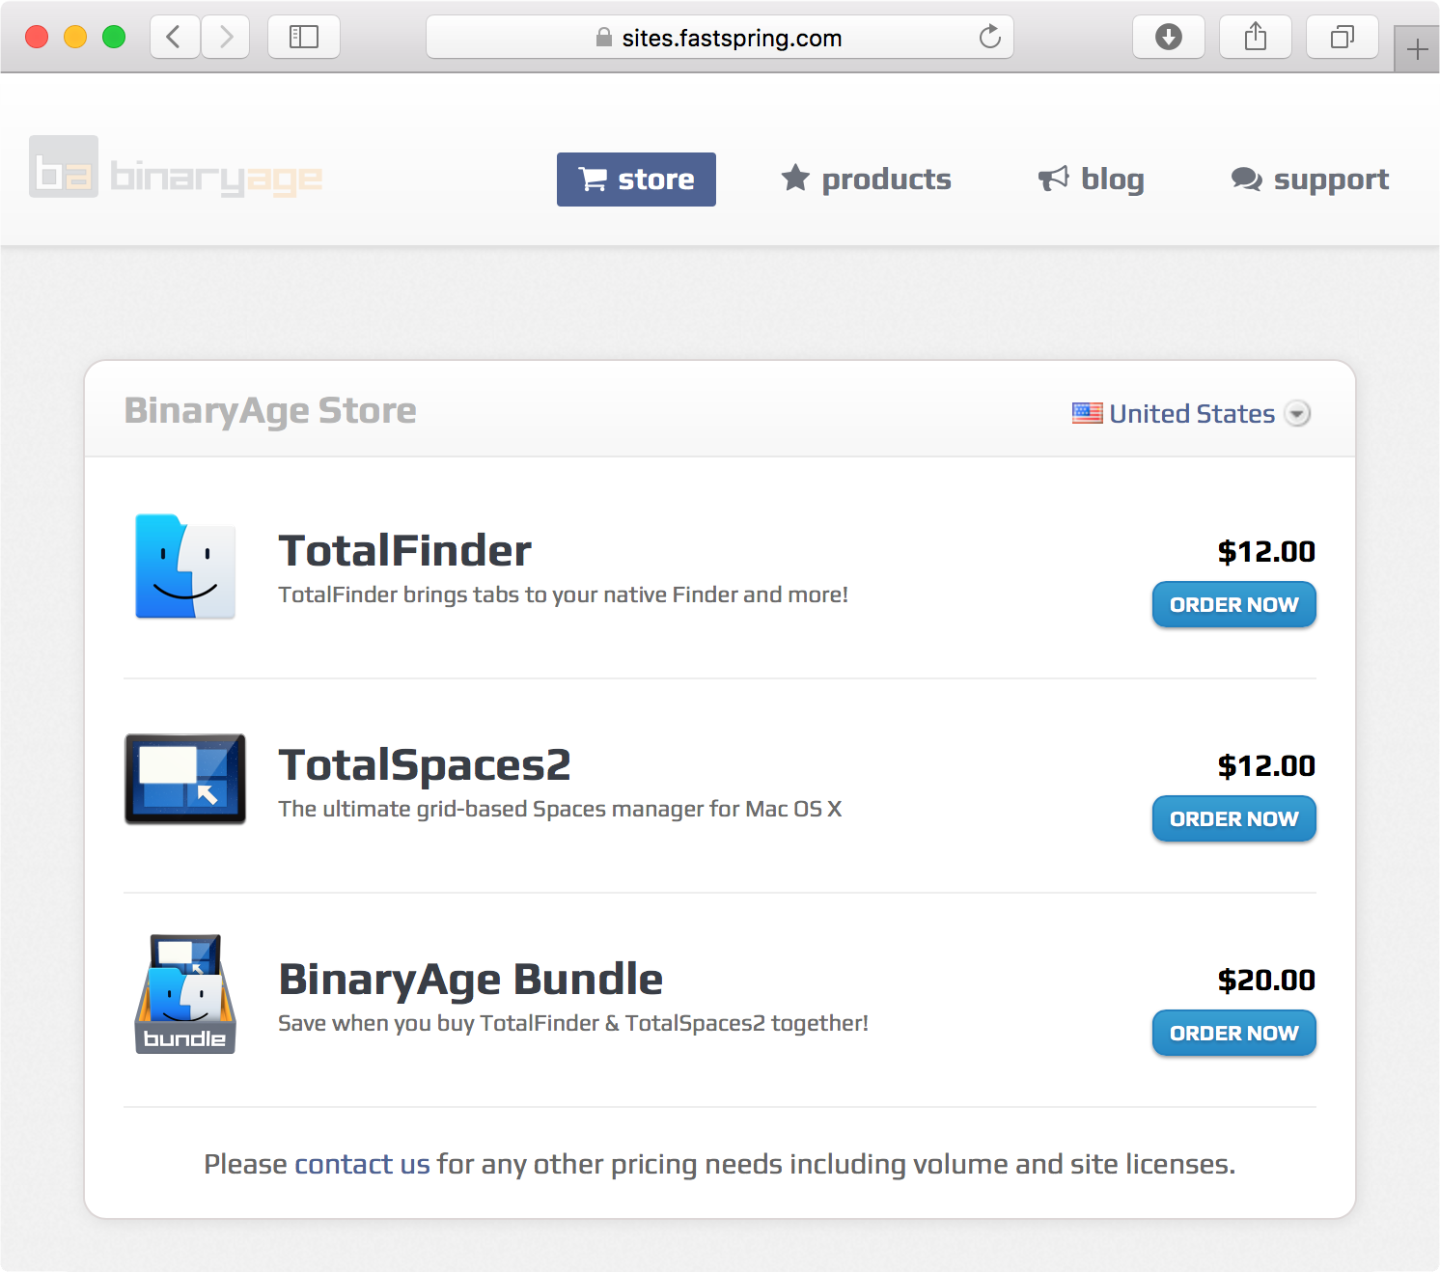Image resolution: width=1440 pixels, height=1272 pixels.
Task: Add a new tab with plus button
Action: coord(1417,49)
